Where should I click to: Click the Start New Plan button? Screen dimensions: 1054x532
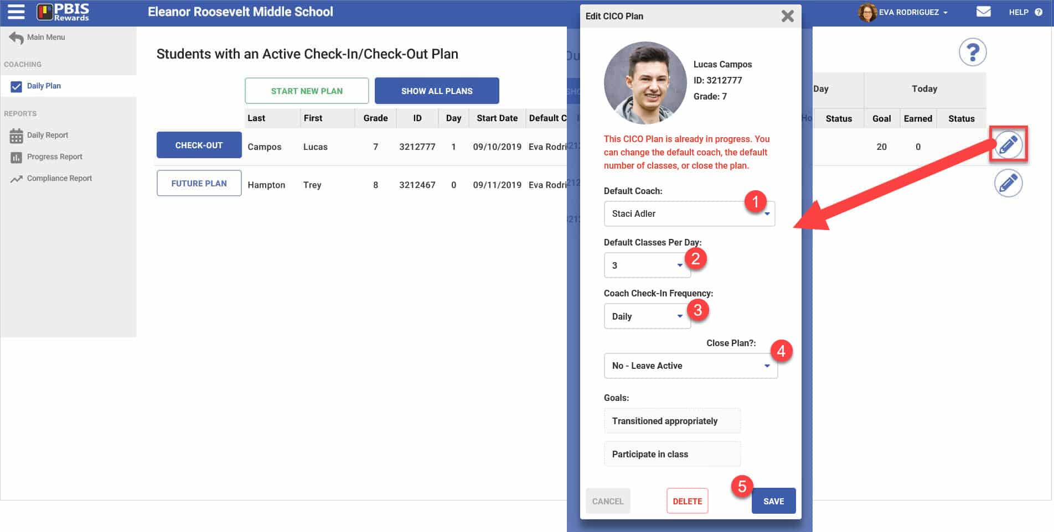pyautogui.click(x=307, y=91)
